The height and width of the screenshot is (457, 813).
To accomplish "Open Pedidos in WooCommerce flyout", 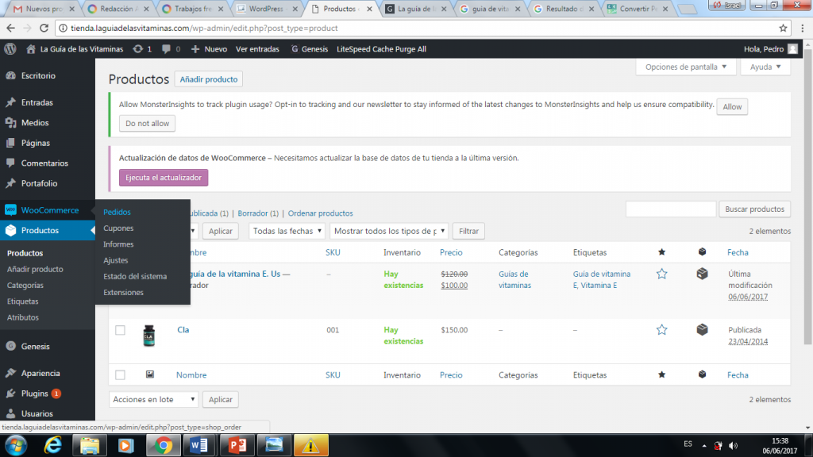I will pyautogui.click(x=118, y=212).
